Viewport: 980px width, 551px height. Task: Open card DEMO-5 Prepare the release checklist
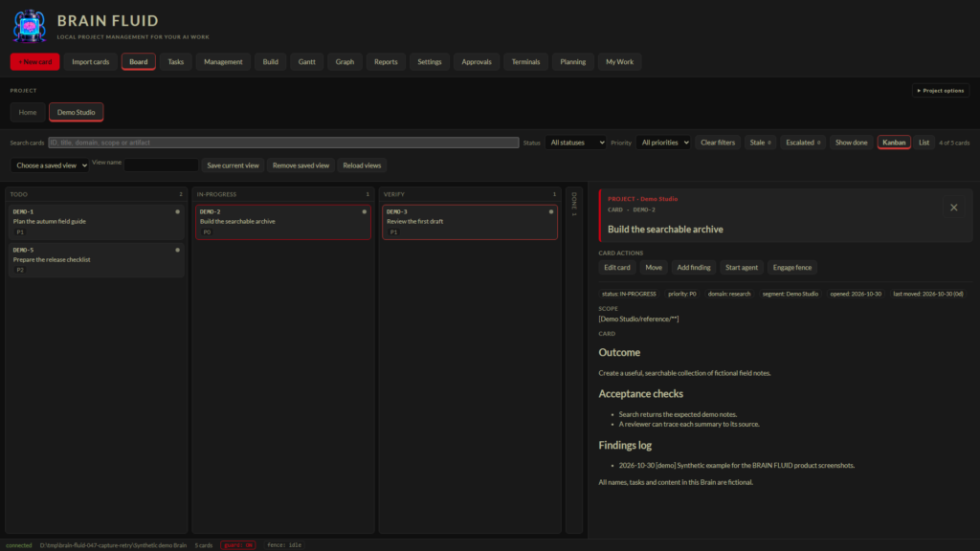tap(97, 260)
